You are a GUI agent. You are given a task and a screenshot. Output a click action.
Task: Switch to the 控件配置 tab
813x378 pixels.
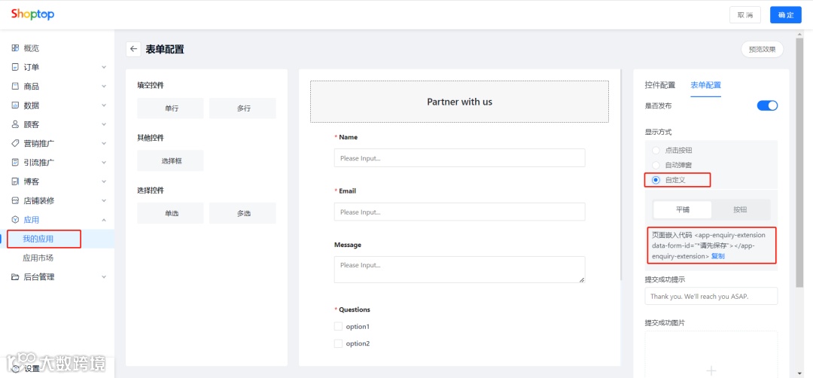coord(660,85)
